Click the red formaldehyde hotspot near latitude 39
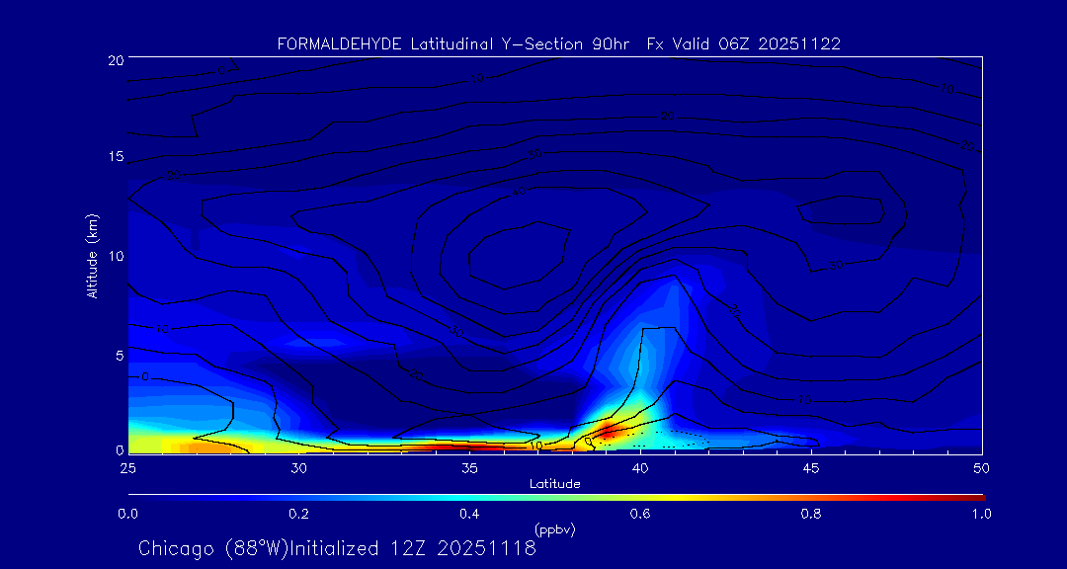This screenshot has width=1067, height=569. (x=607, y=431)
